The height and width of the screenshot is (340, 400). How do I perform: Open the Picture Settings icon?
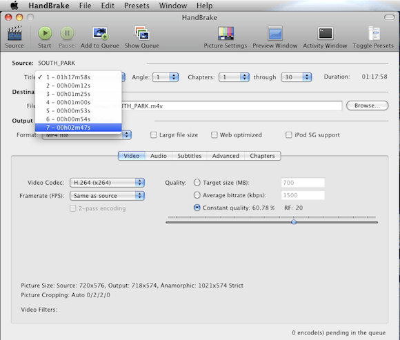pyautogui.click(x=226, y=33)
